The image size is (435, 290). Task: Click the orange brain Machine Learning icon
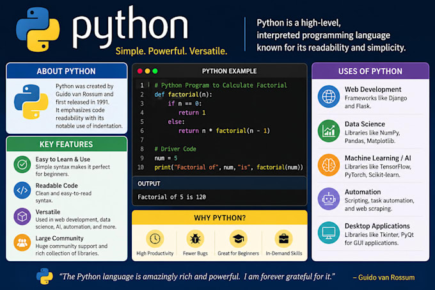[329, 165]
